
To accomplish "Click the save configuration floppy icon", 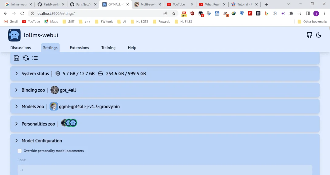I will [16, 58].
